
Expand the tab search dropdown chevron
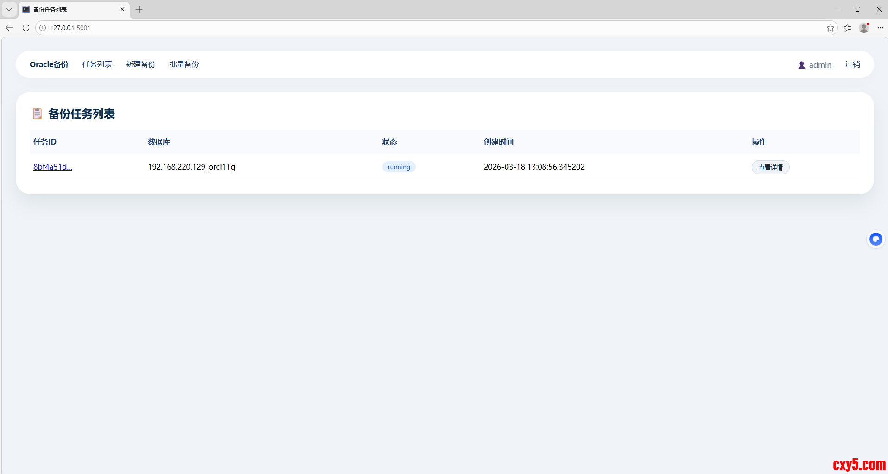pos(9,9)
